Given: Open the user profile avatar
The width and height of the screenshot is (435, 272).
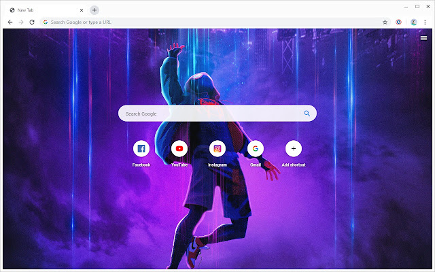Looking at the screenshot, I should point(414,22).
